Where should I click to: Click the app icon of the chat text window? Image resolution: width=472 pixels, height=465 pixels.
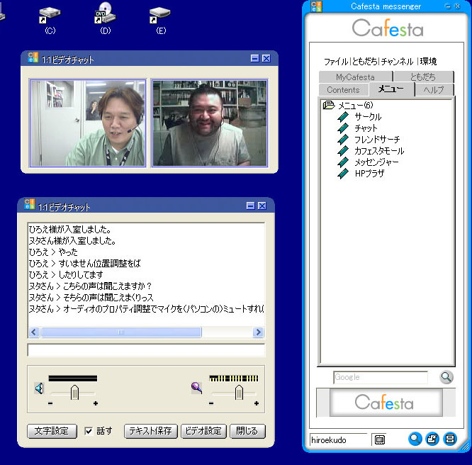(x=30, y=204)
